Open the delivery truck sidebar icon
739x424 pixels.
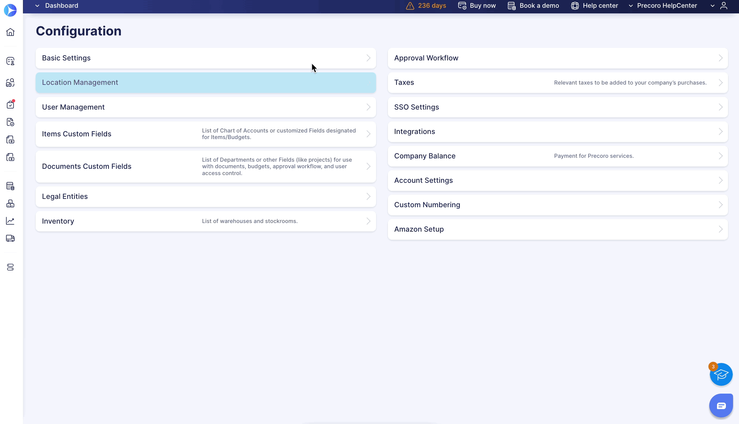coord(10,238)
